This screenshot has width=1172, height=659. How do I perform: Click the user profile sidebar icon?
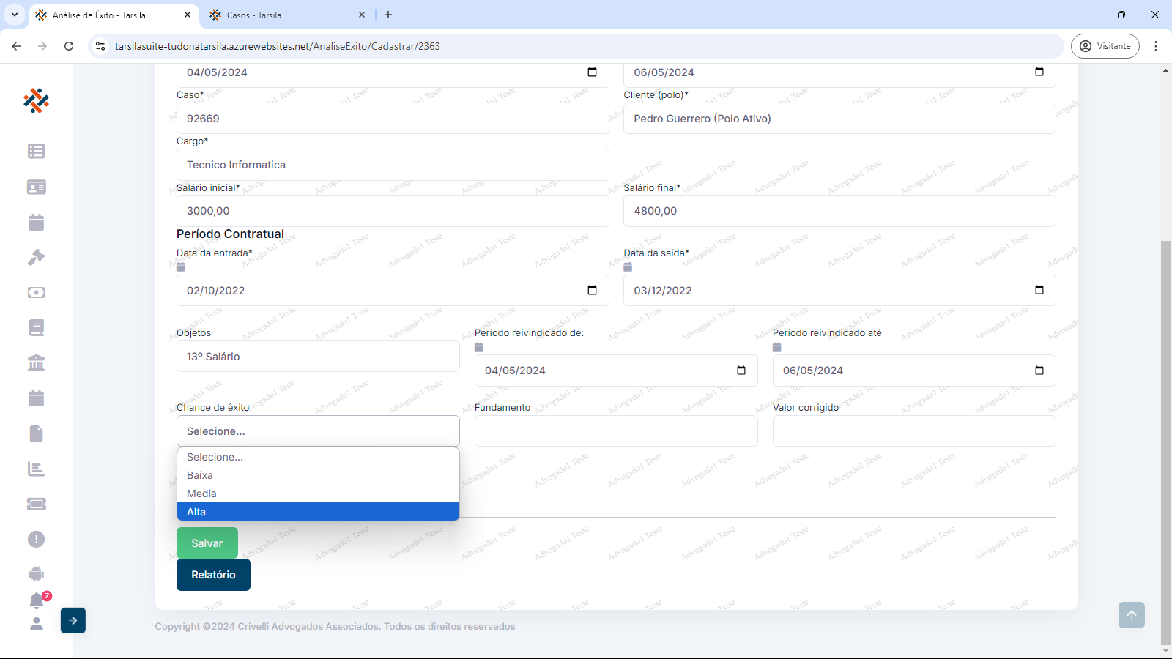[x=36, y=623]
